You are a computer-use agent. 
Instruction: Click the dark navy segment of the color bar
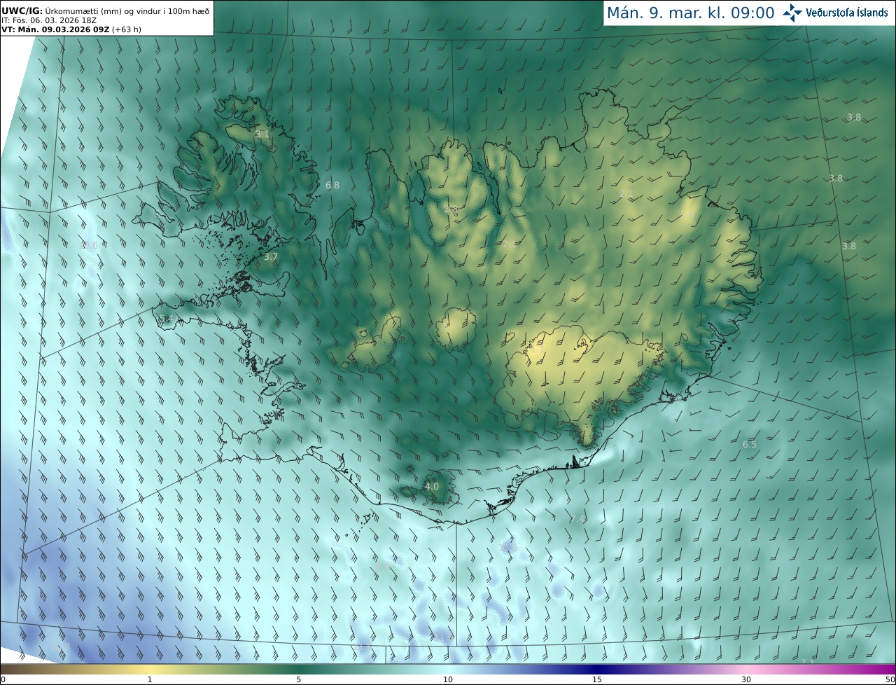tap(597, 669)
